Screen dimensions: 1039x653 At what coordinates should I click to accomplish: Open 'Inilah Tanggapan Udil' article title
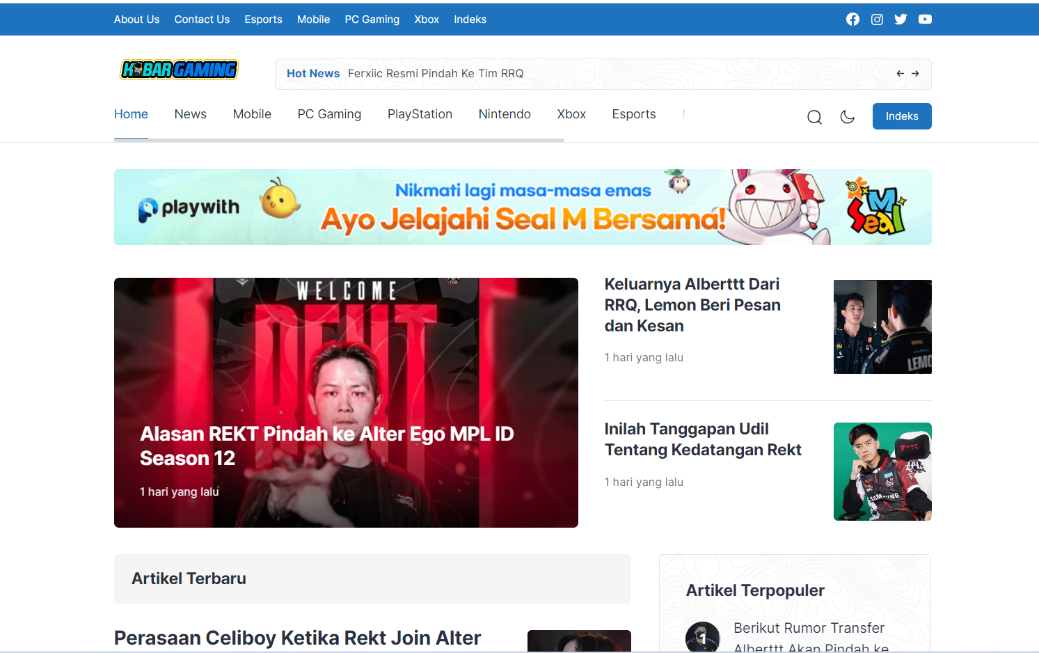point(703,439)
